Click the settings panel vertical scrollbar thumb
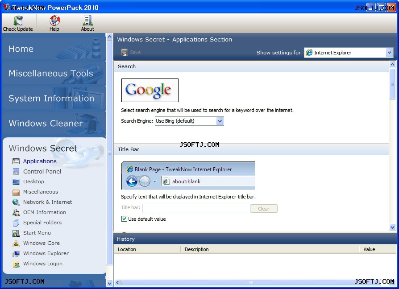This screenshot has height=289, width=399. (x=392, y=84)
